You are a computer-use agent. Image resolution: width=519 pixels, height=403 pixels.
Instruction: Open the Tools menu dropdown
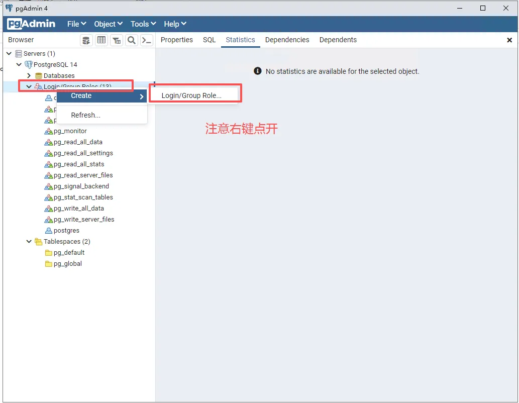coord(143,24)
